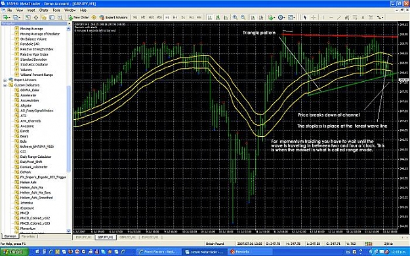Switch chart to D1 timeframe
Image resolution: width=410 pixels, height=256 pixels.
click(x=183, y=18)
